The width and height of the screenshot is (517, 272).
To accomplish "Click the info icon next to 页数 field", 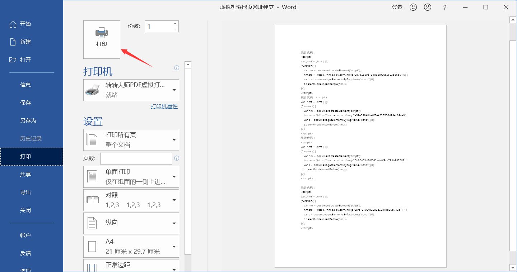I will click(x=176, y=158).
